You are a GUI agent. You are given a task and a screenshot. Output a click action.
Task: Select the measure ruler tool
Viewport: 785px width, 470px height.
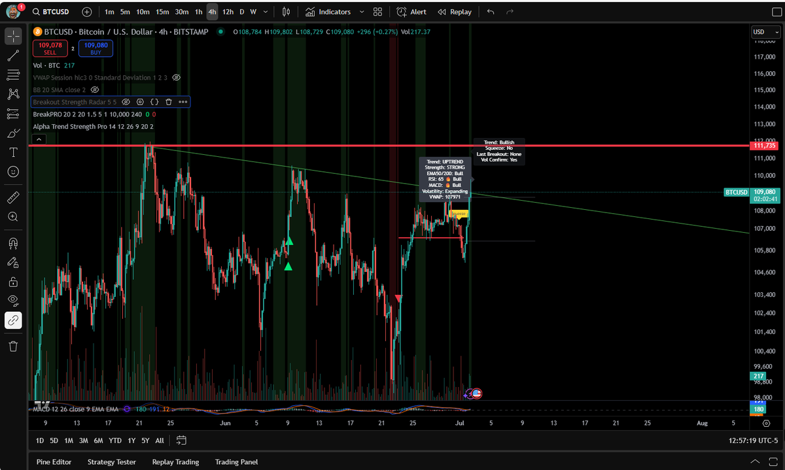13,197
